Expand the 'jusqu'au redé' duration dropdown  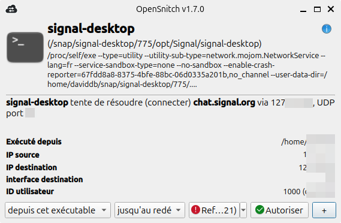click(x=150, y=210)
